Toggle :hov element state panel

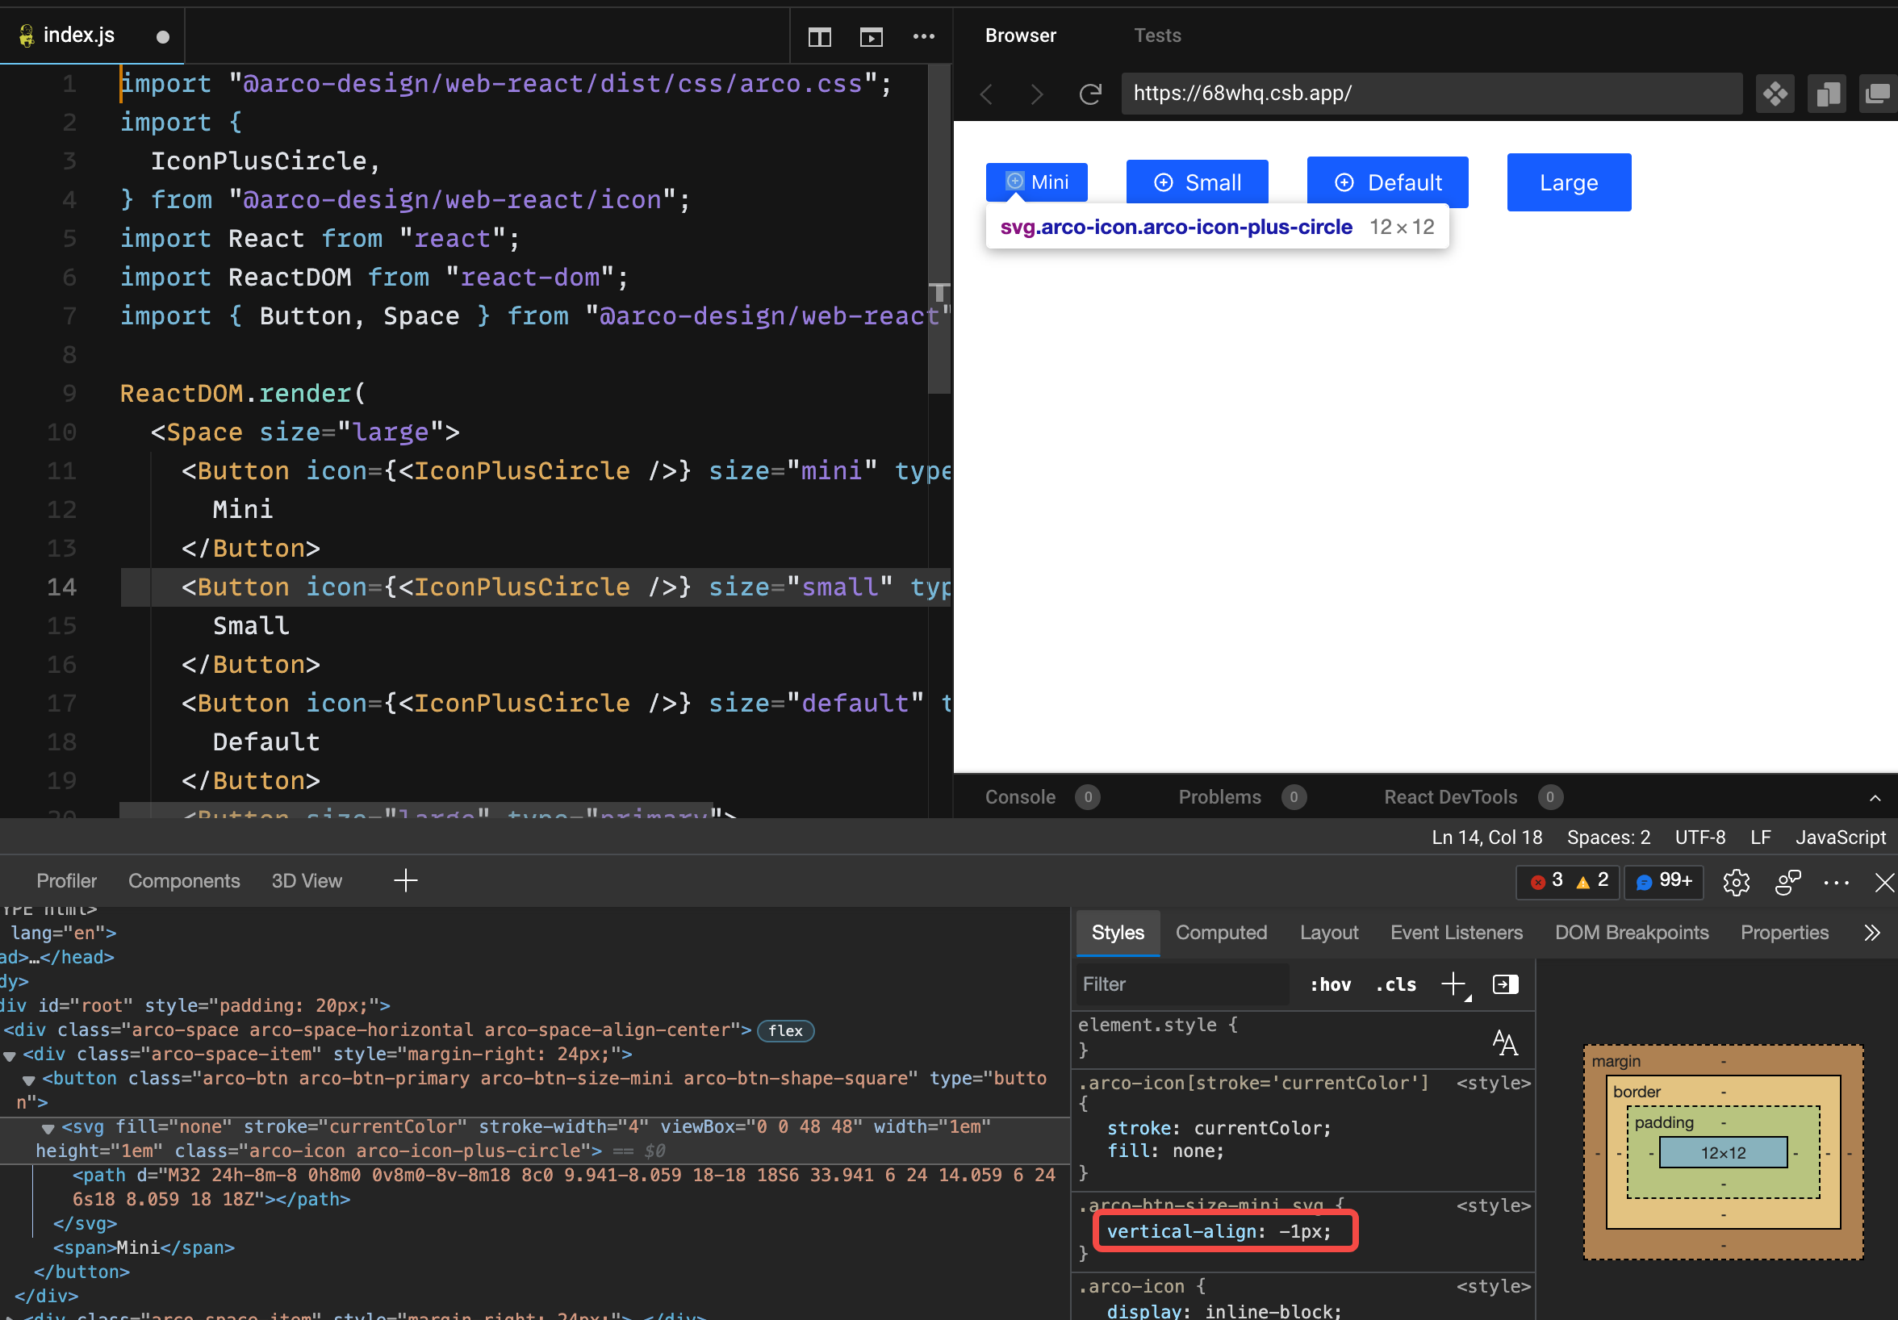[1330, 984]
